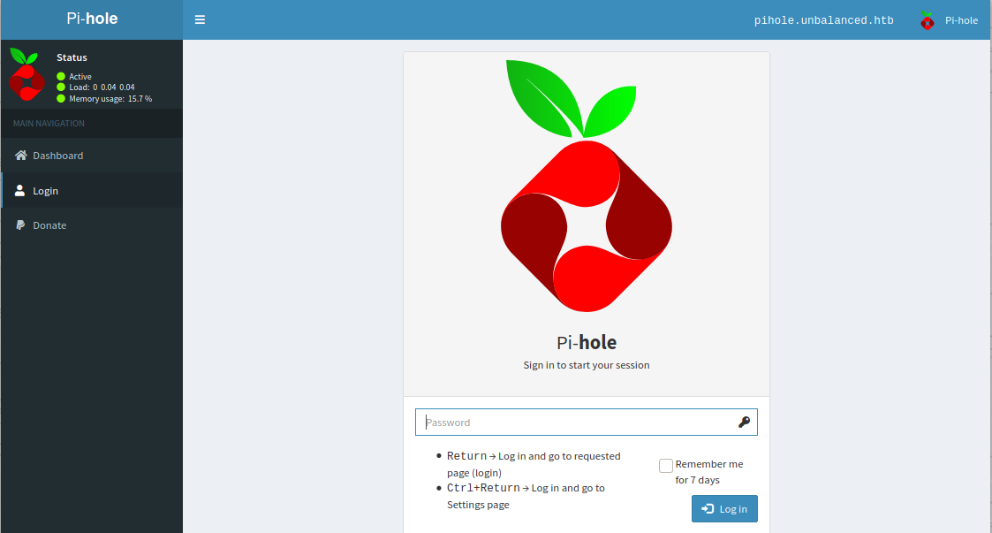Click the key icon in password field

744,423
